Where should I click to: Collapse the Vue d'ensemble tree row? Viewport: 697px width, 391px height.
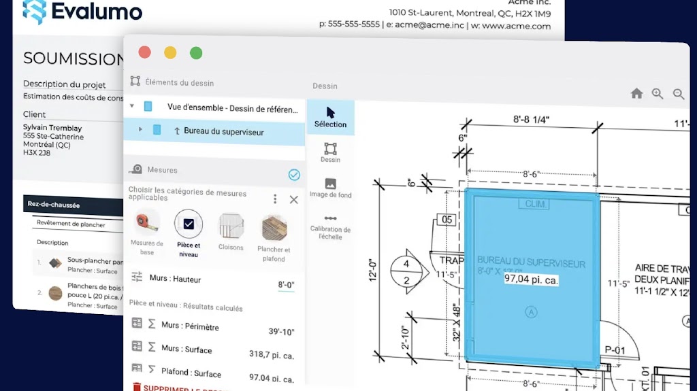click(x=132, y=106)
